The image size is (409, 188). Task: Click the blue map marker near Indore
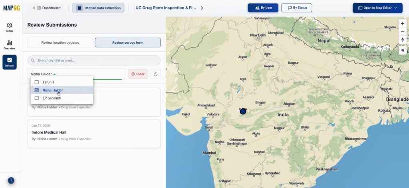pyautogui.click(x=243, y=111)
